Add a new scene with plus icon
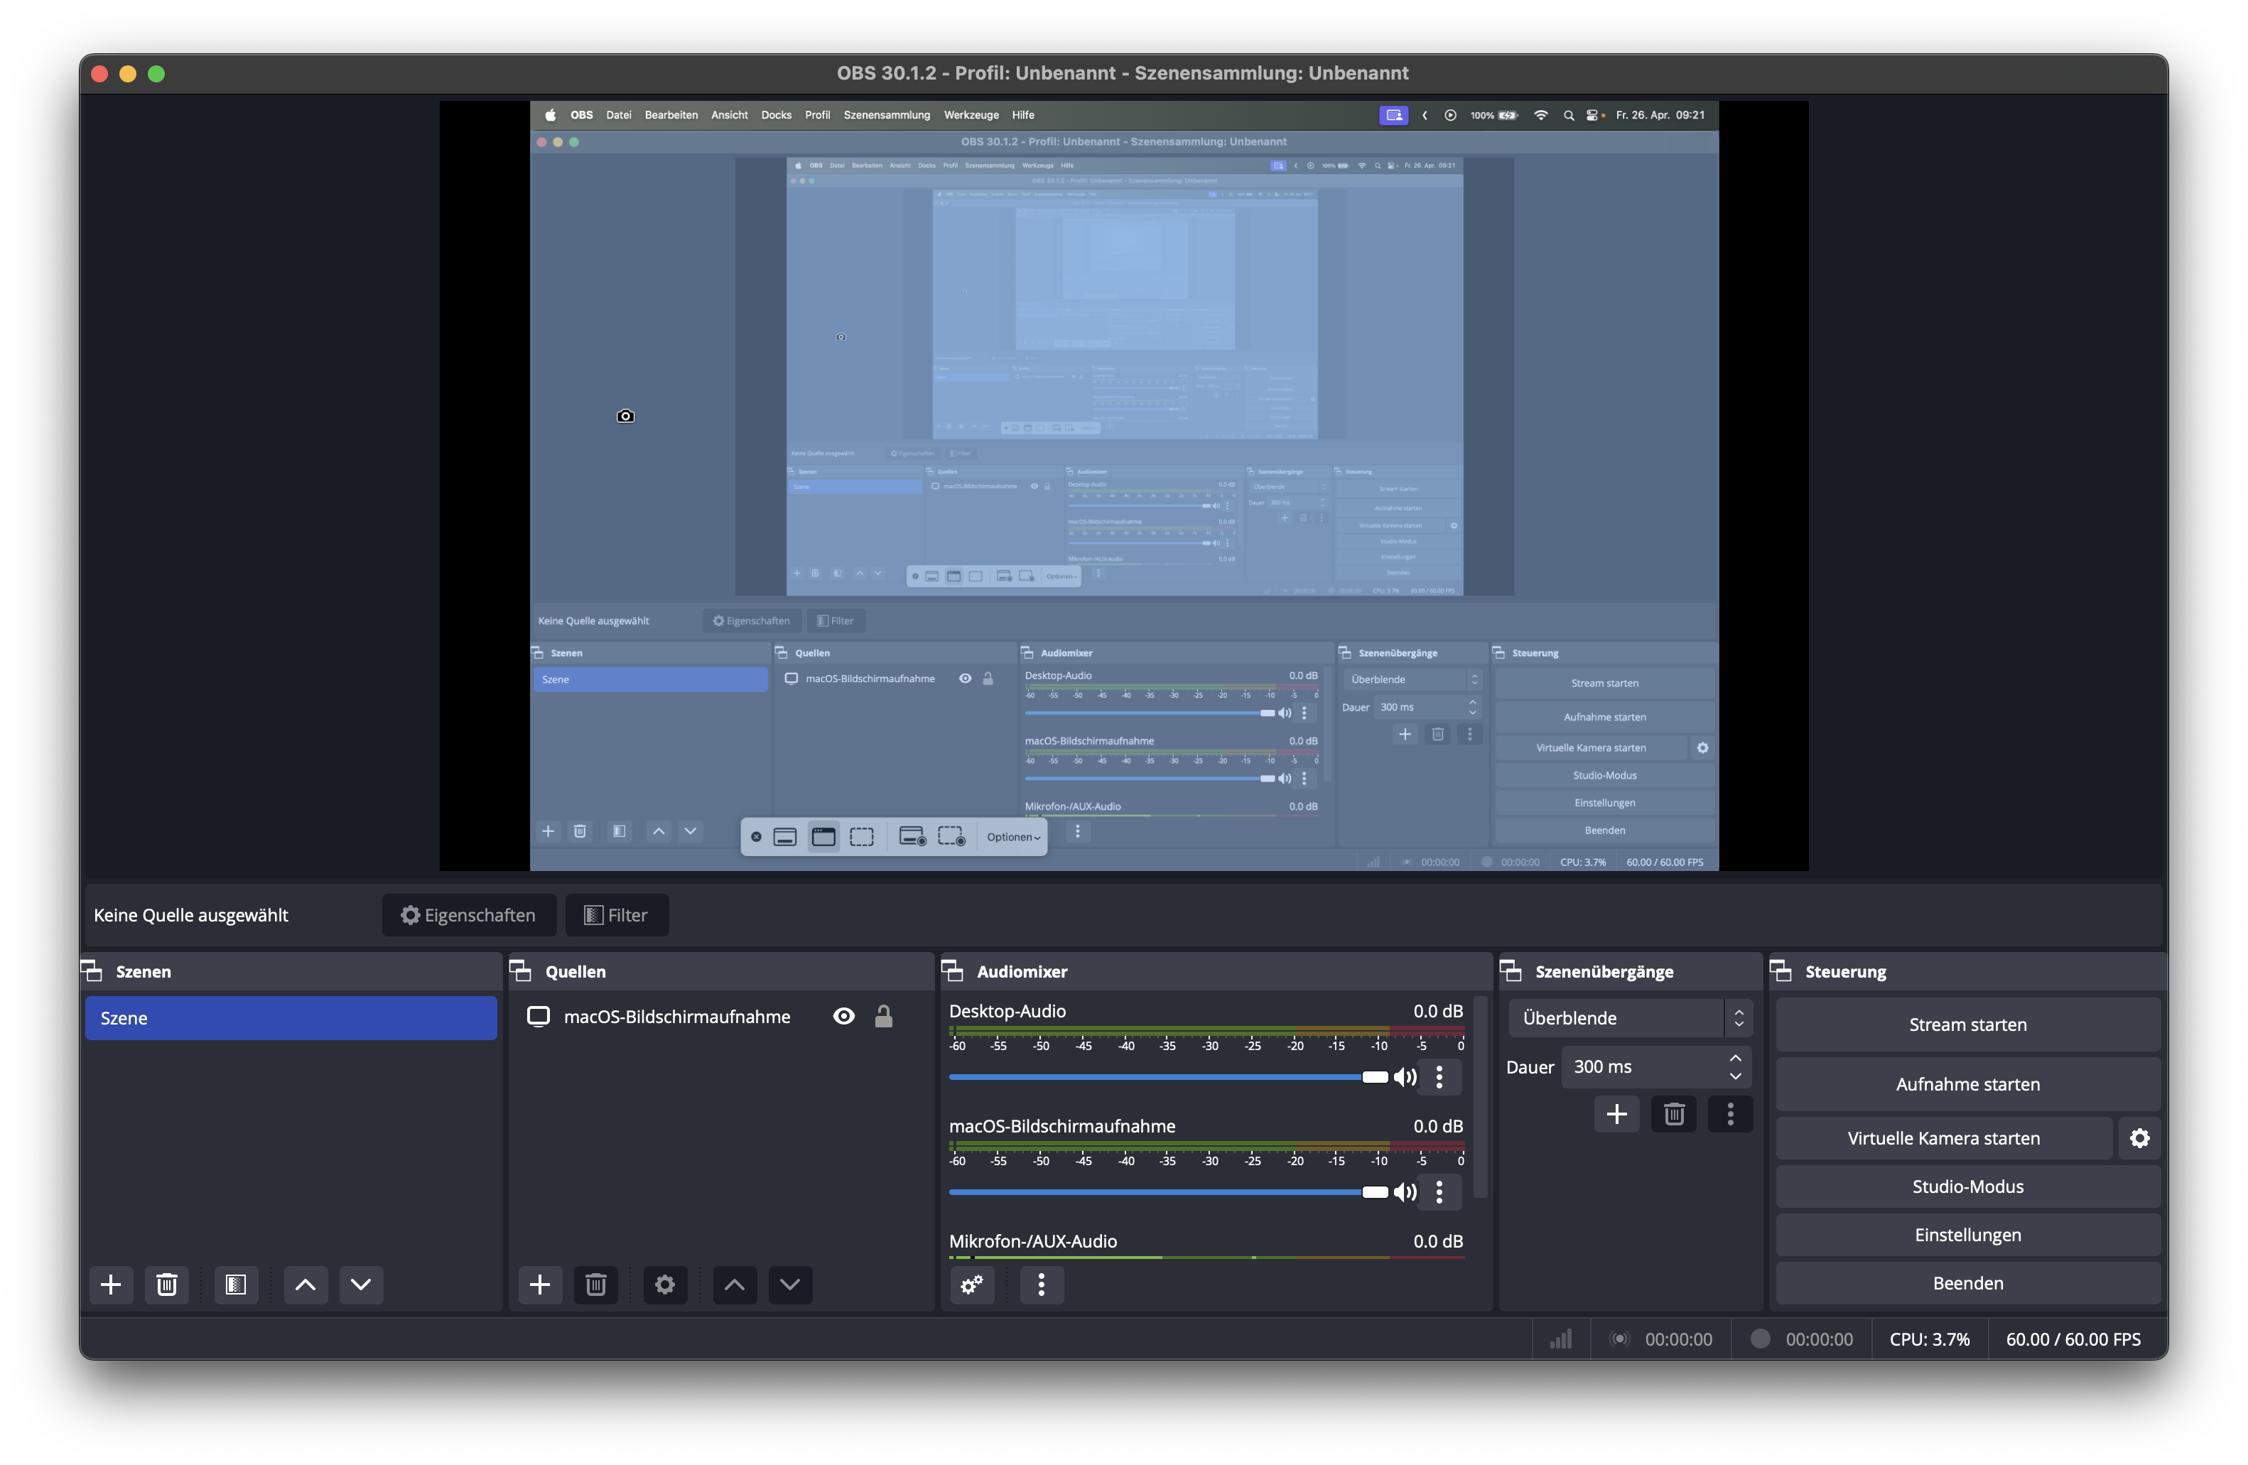Image resolution: width=2248 pixels, height=1465 pixels. (x=111, y=1285)
